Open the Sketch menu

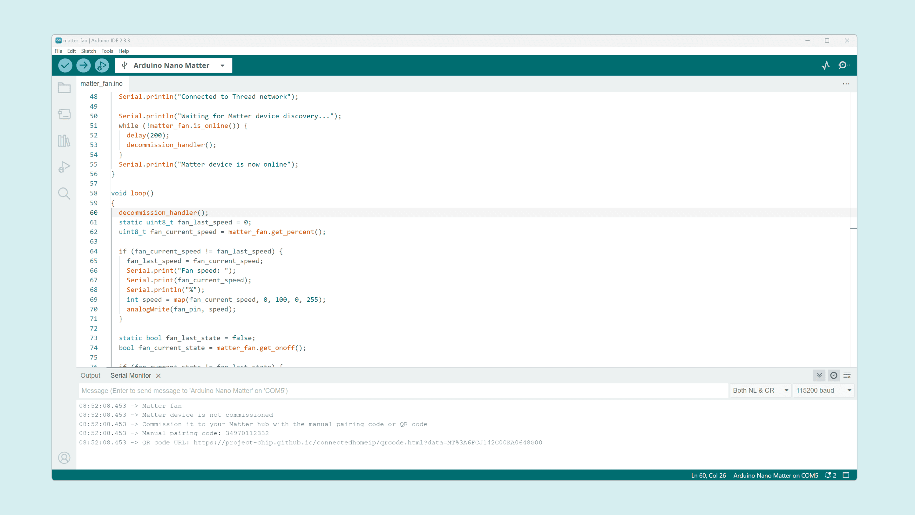coord(88,51)
